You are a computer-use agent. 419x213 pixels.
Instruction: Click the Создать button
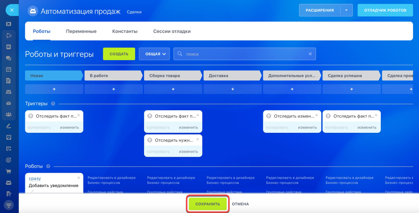coord(119,54)
